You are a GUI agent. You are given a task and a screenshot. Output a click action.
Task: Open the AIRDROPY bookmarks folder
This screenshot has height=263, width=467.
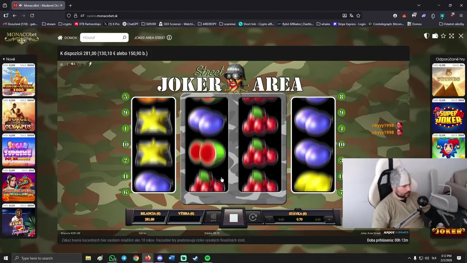(x=207, y=24)
